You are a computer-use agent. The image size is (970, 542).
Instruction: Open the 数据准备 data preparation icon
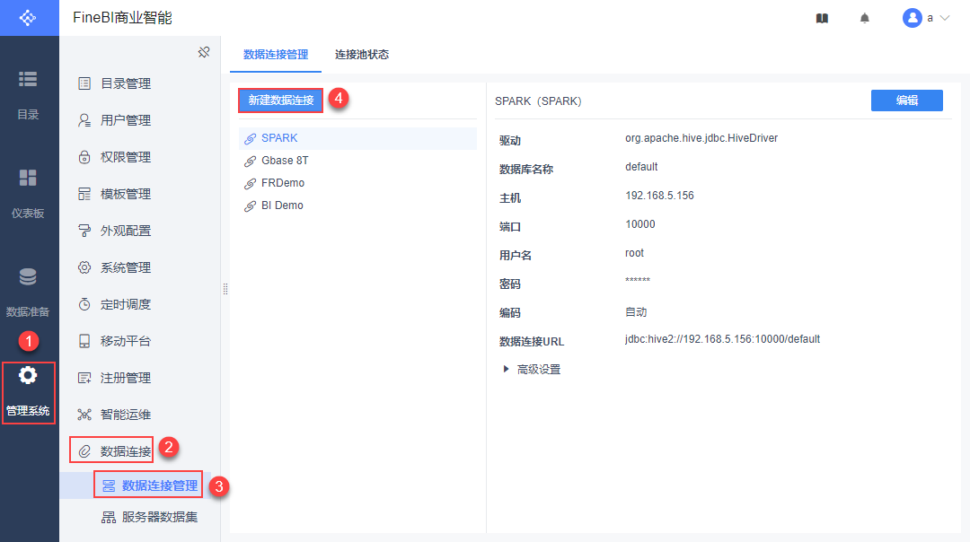(x=28, y=277)
